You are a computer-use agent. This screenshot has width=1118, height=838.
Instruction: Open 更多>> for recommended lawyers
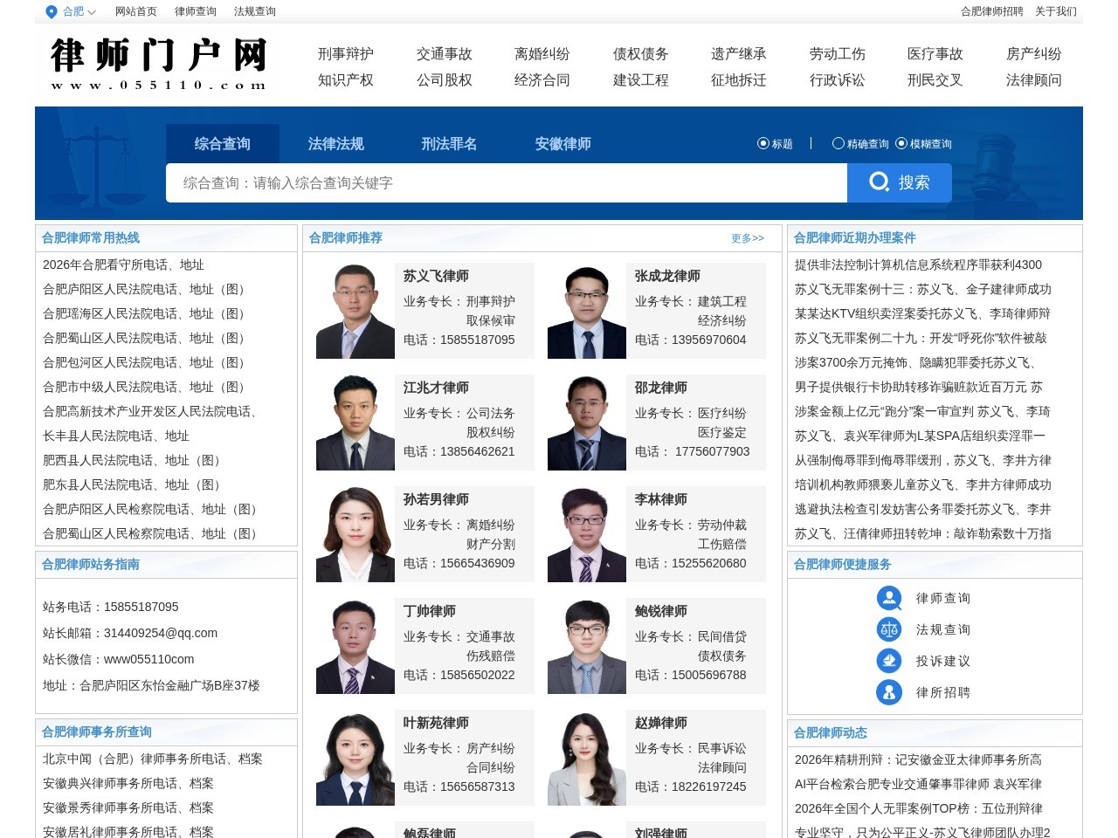(746, 237)
